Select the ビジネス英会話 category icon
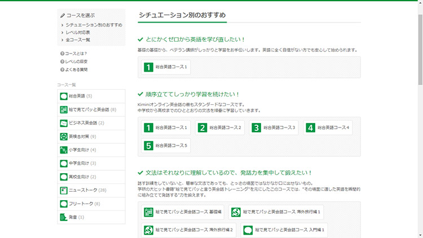Screen dimensions: 423x238 point(64,123)
